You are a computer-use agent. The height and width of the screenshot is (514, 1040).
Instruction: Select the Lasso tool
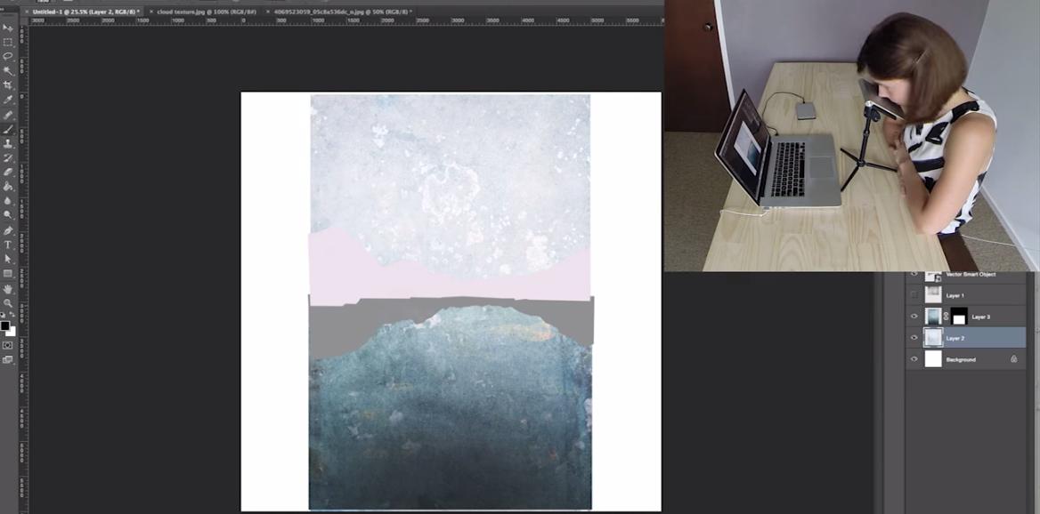pyautogui.click(x=8, y=56)
